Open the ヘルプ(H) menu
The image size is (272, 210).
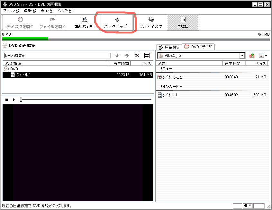tap(65, 11)
